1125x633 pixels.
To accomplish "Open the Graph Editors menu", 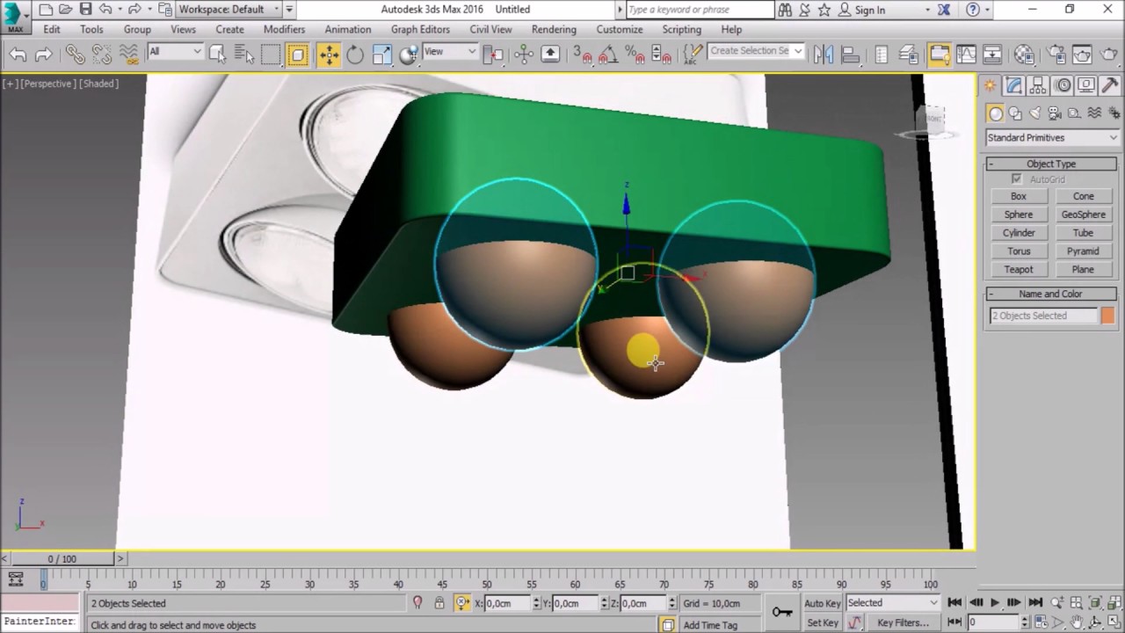I will click(420, 29).
